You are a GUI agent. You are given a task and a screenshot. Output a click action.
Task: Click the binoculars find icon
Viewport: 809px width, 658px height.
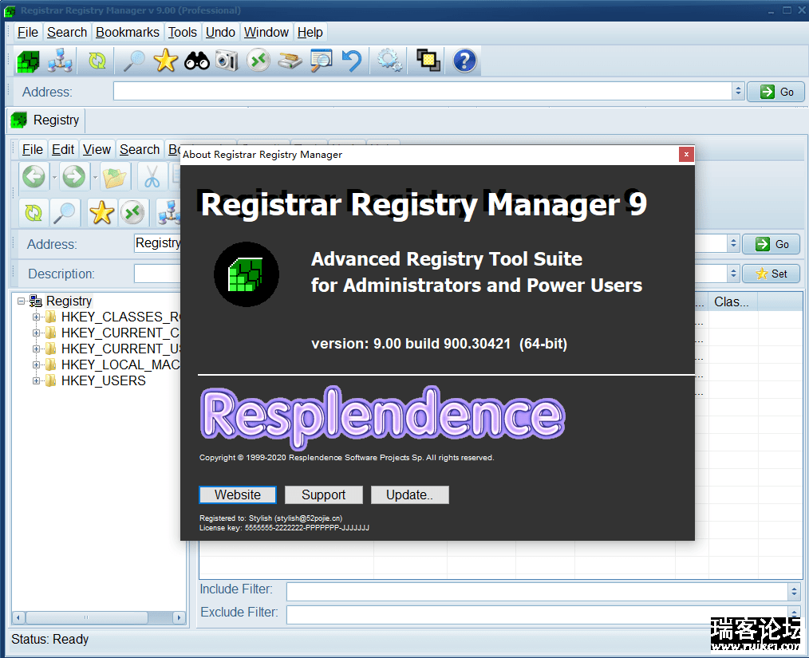[197, 61]
